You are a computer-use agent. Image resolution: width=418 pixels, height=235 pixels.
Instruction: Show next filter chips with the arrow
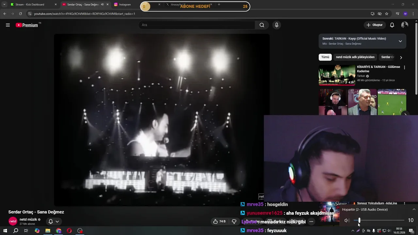coord(401,57)
